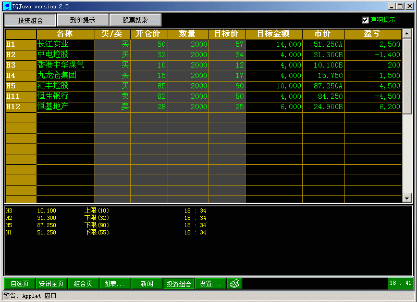
Task: Open the 设置... button
Action: 211,283
